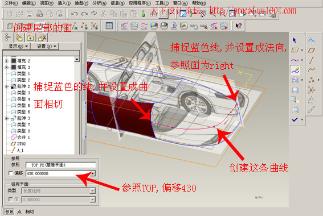
Task: Click the Save diskette icon
Action: (30, 14)
